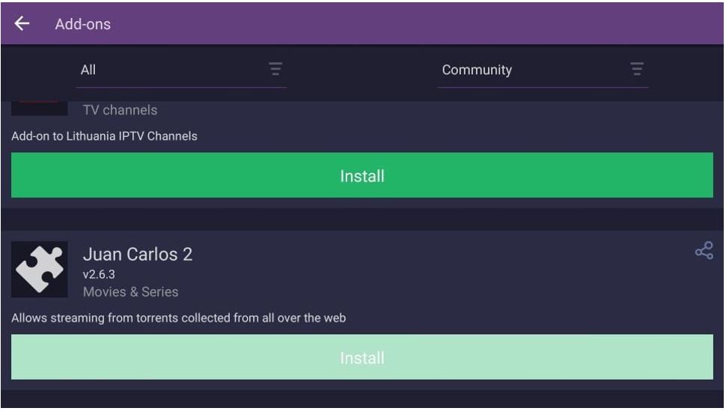The height and width of the screenshot is (411, 726).
Task: Click the torrents streaming description text
Action: tap(179, 318)
